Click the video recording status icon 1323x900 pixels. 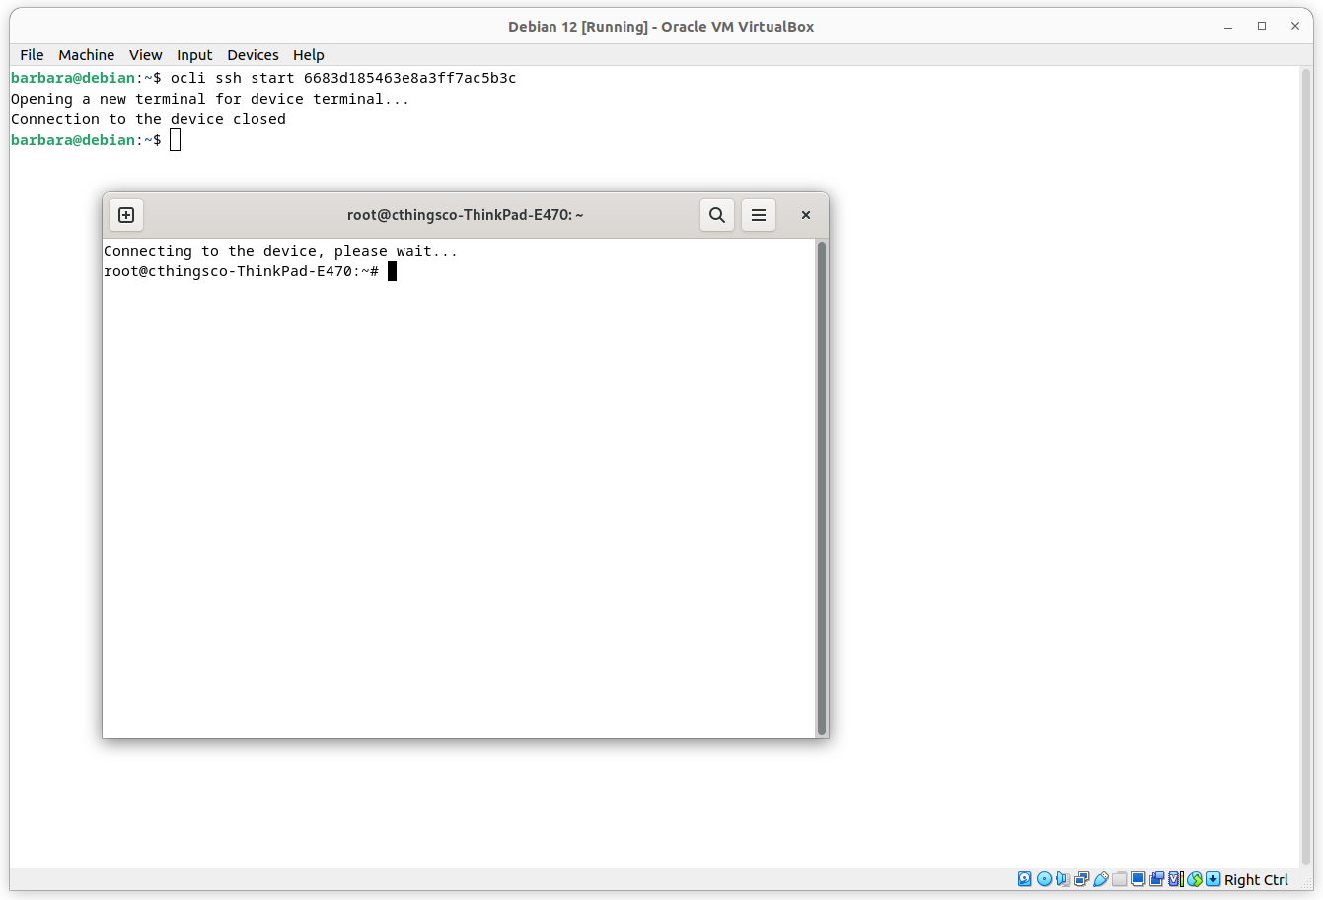tap(1158, 878)
